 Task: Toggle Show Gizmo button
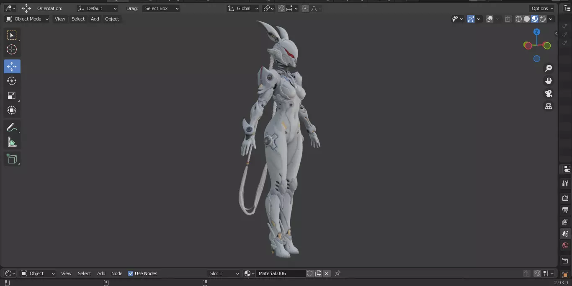coord(471,19)
